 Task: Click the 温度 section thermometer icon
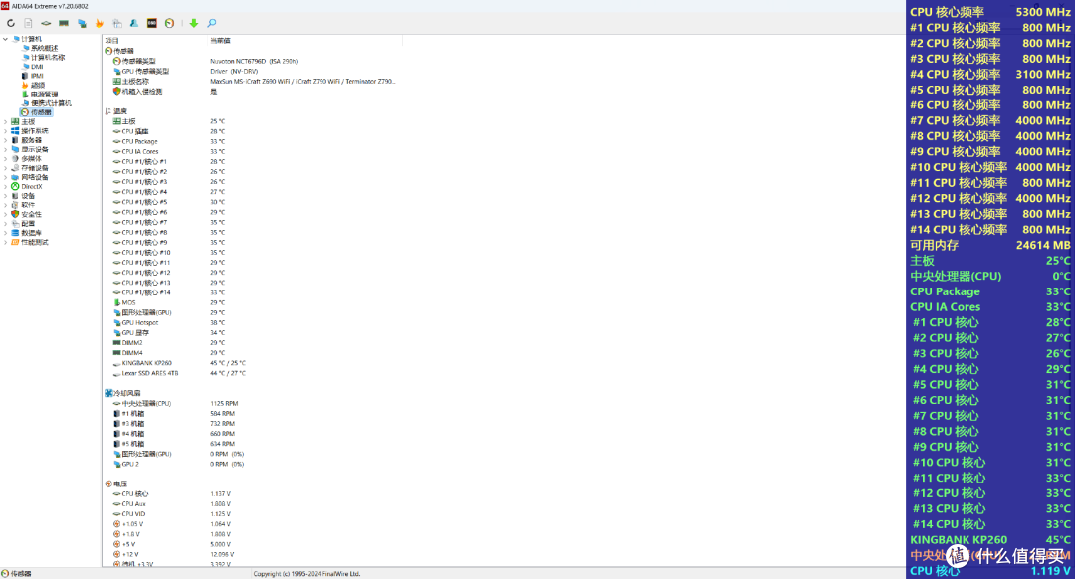[108, 111]
